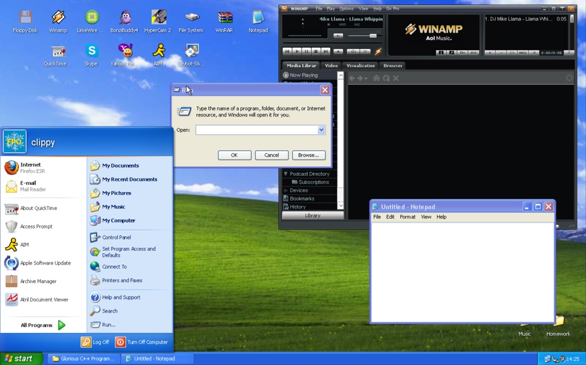Viewport: 586px width, 365px height.
Task: Remove from playlist with the minus button
Action: coord(501,53)
